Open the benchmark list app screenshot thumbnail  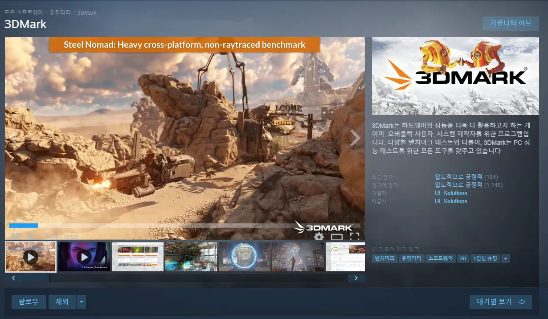(138, 257)
